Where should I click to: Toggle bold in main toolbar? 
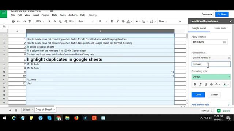[112, 21]
